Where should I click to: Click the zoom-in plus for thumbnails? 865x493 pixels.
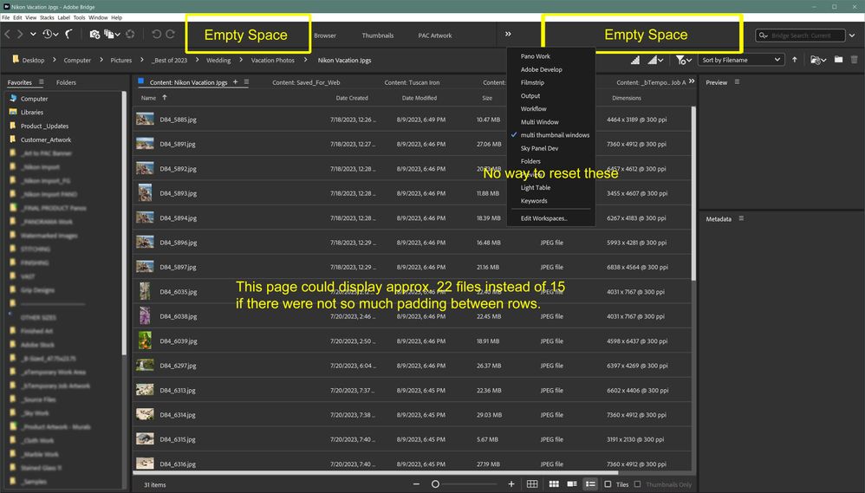[511, 484]
